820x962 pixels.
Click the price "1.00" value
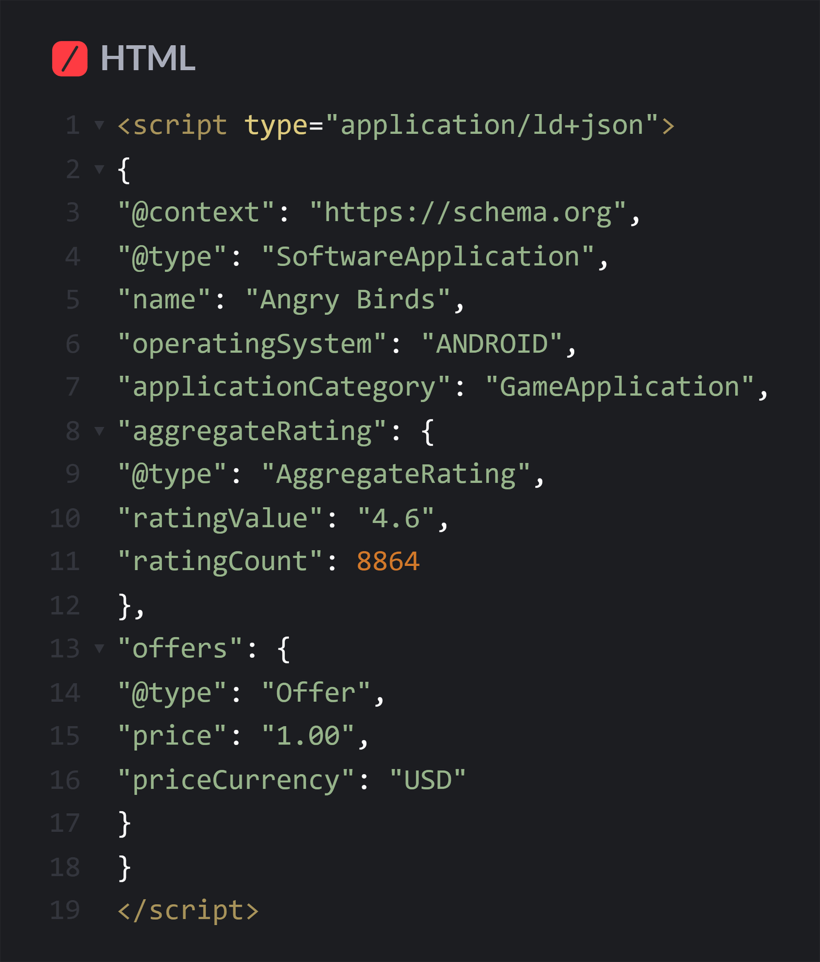point(308,736)
